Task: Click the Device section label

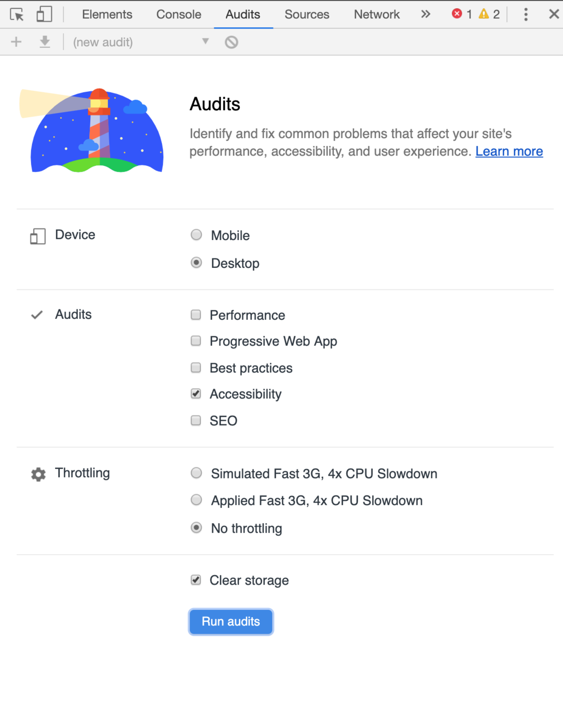Action: point(75,235)
